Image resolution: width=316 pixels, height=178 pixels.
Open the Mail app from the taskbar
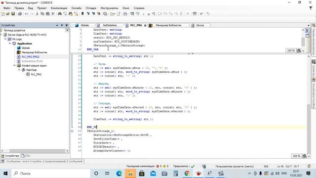(x=153, y=174)
